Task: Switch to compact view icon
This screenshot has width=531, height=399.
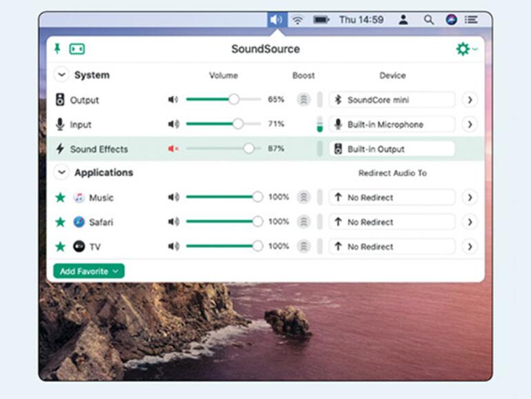Action: click(77, 49)
